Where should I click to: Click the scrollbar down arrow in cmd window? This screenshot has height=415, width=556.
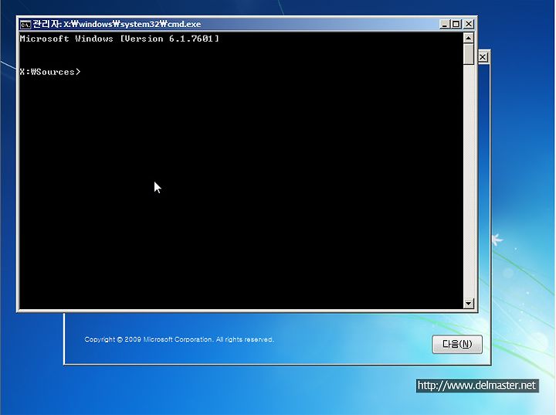click(469, 303)
